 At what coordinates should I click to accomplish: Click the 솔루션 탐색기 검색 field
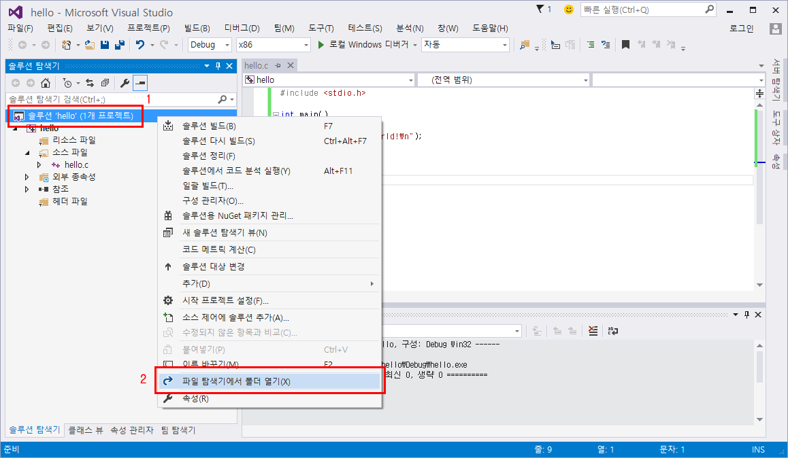[x=121, y=99]
